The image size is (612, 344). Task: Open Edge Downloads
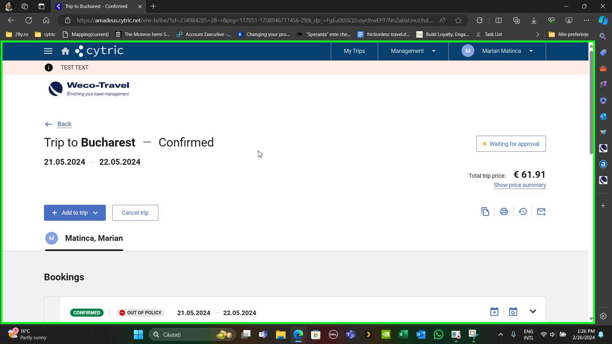[534, 20]
